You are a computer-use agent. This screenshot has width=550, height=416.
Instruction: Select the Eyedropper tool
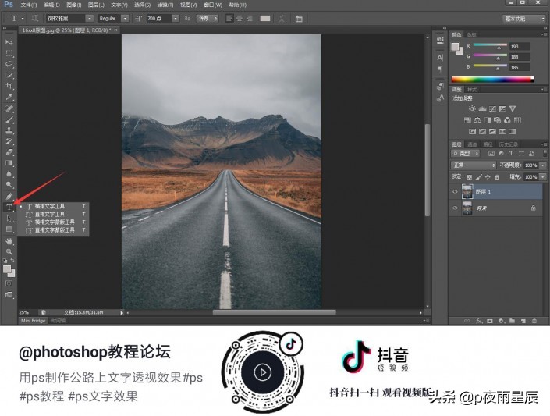(9, 97)
